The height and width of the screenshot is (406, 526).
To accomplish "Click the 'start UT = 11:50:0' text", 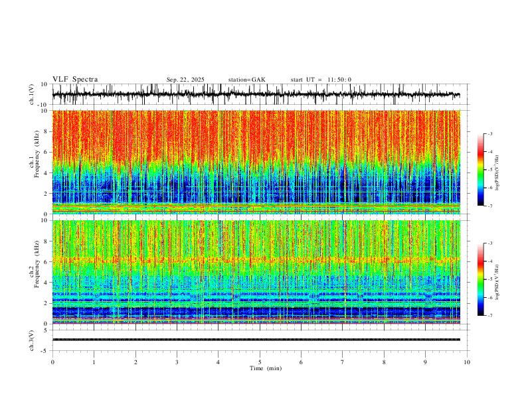I will tap(321, 80).
